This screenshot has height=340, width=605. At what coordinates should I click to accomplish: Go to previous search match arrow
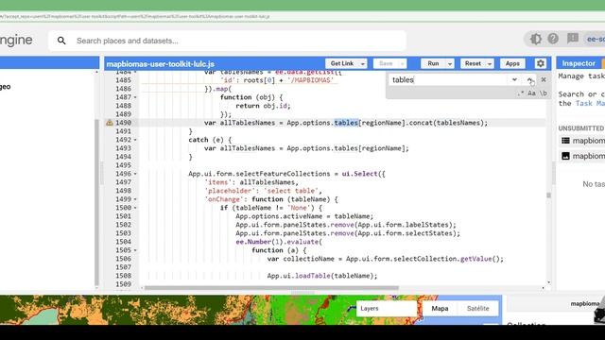(x=529, y=79)
